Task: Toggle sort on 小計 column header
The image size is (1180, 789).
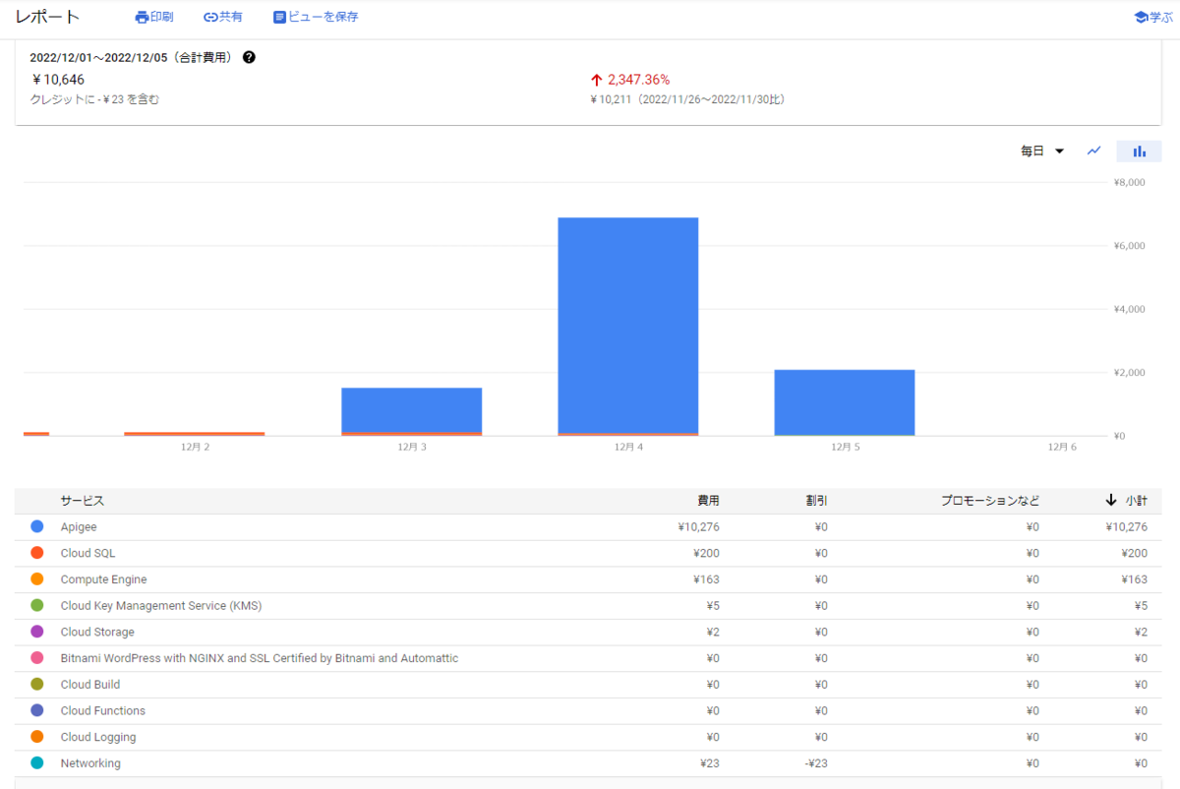Action: (1127, 501)
